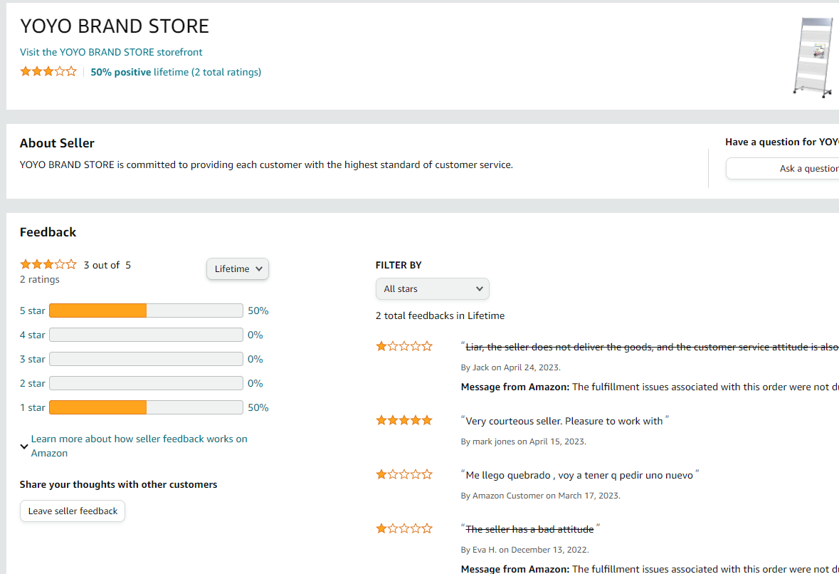This screenshot has height=574, width=839.
Task: Open the 50% positive lifetime ratings link
Action: tap(176, 72)
